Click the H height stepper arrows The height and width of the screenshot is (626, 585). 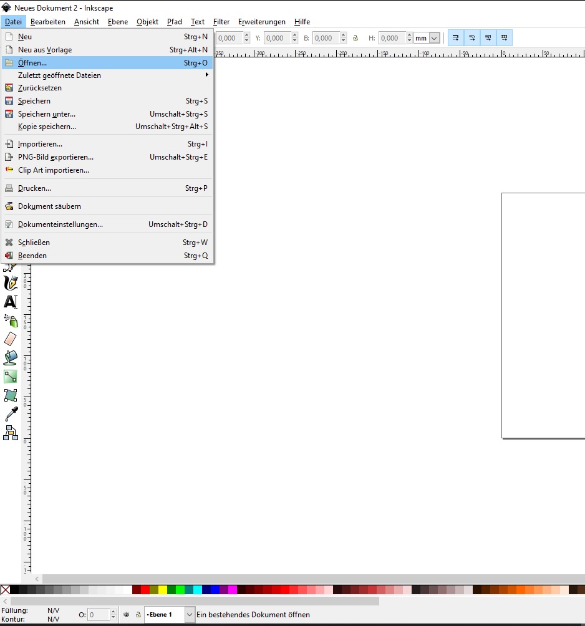(409, 38)
